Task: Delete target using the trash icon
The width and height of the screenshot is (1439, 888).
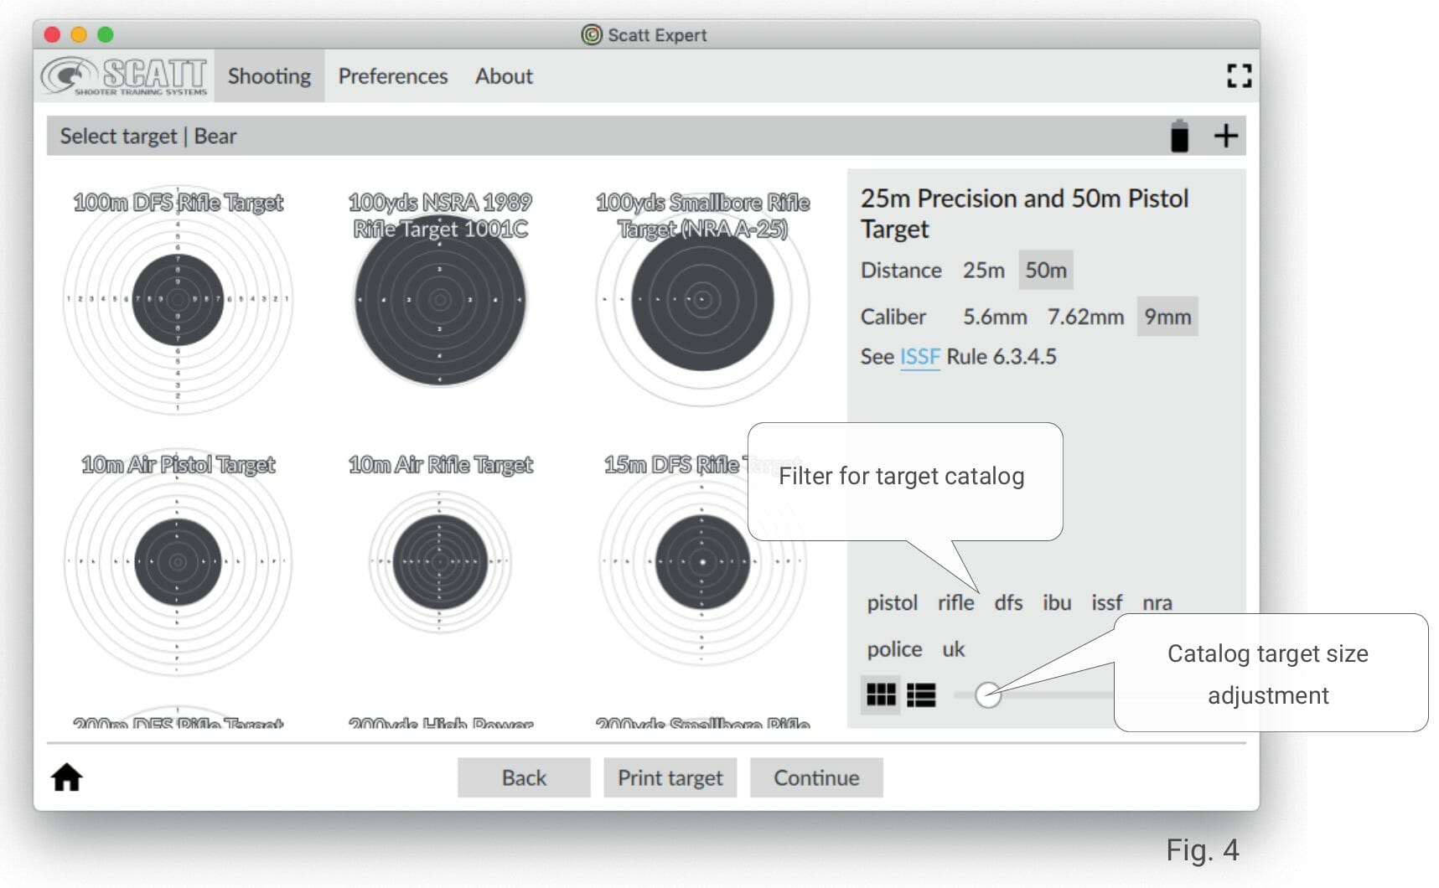Action: (x=1180, y=135)
